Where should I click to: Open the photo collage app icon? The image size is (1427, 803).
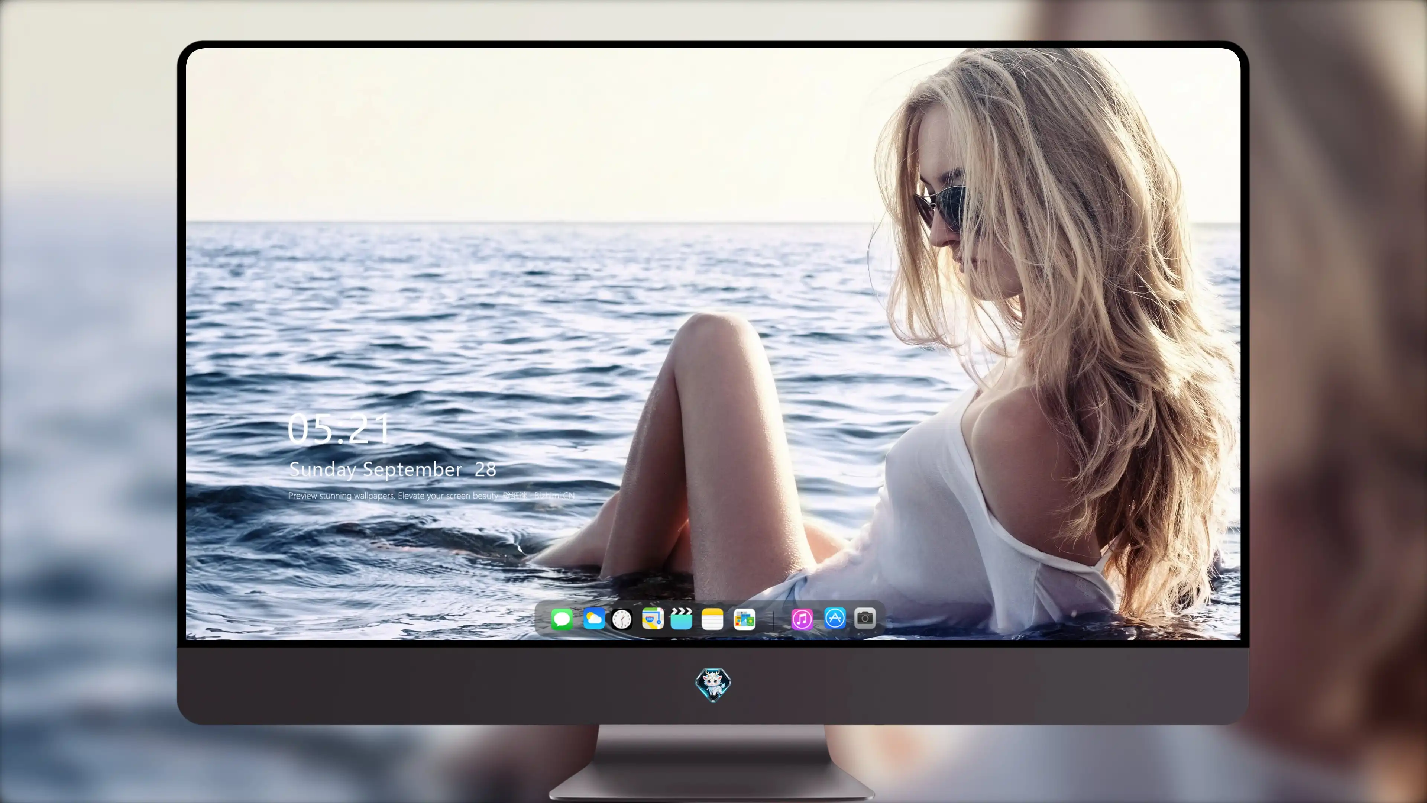(x=744, y=619)
